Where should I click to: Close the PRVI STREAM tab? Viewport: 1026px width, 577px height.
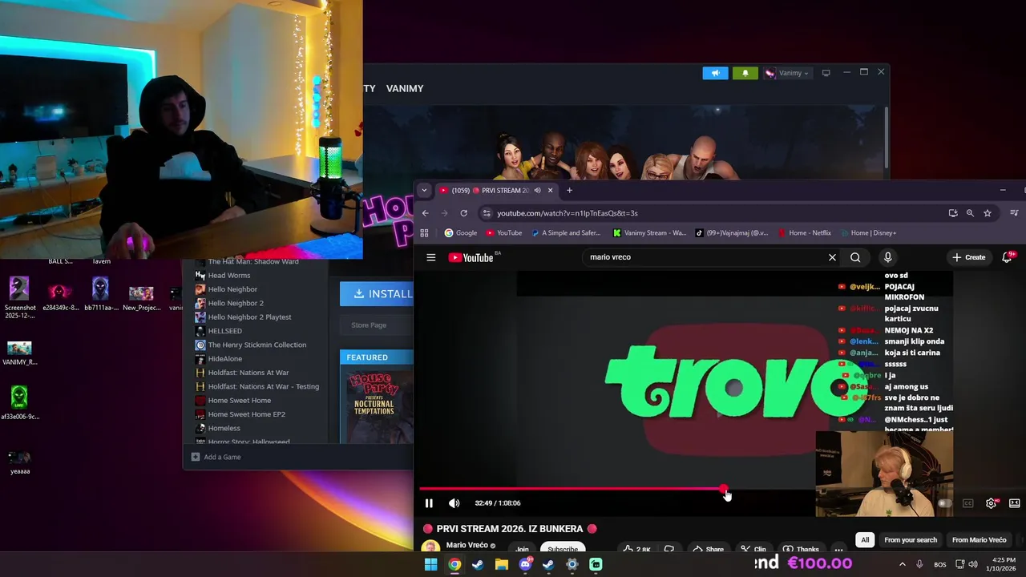point(550,191)
